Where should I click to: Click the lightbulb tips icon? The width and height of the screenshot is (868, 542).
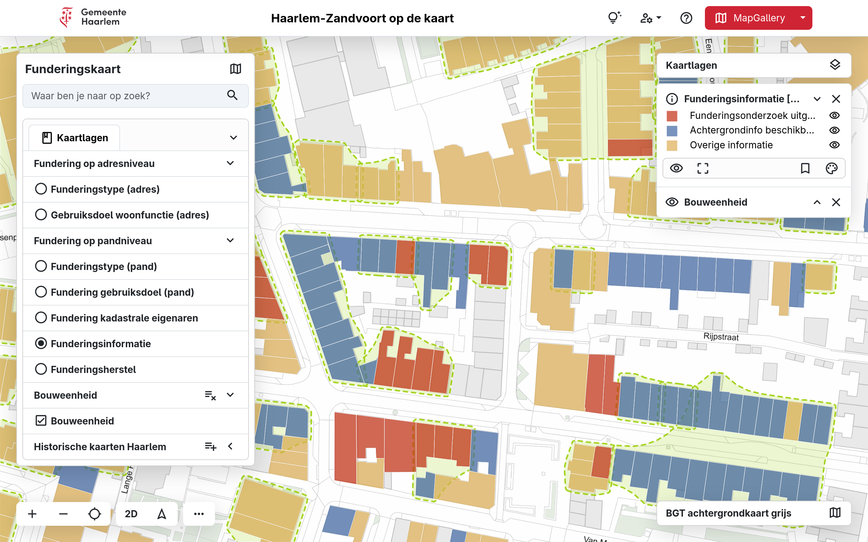pos(614,18)
